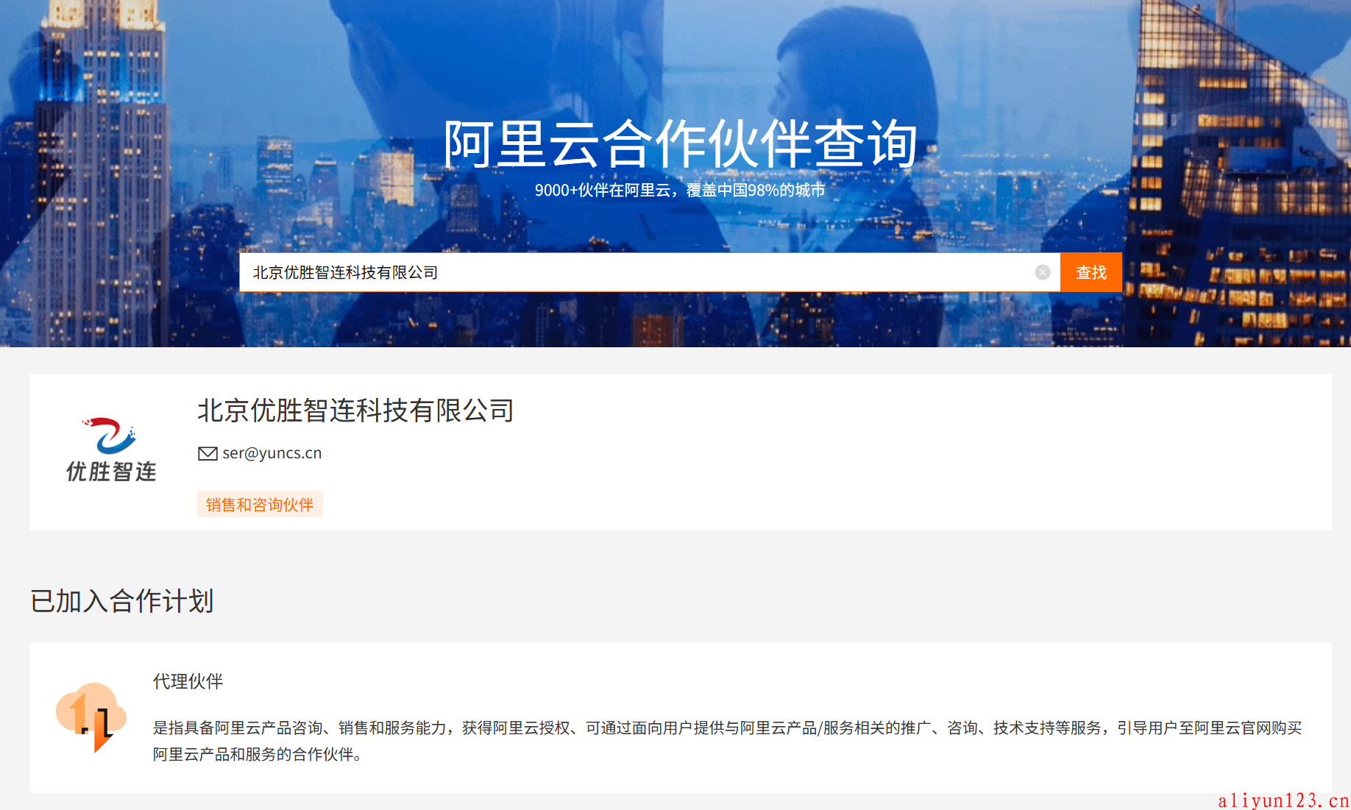Image resolution: width=1351 pixels, height=810 pixels.
Task: Open the 已加入合作计划 section heading
Action: (121, 601)
